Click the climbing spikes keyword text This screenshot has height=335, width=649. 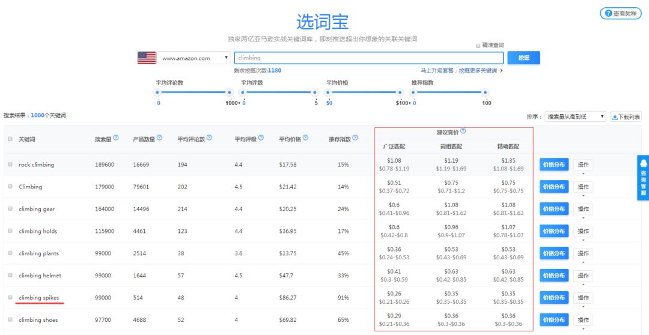pyautogui.click(x=39, y=298)
